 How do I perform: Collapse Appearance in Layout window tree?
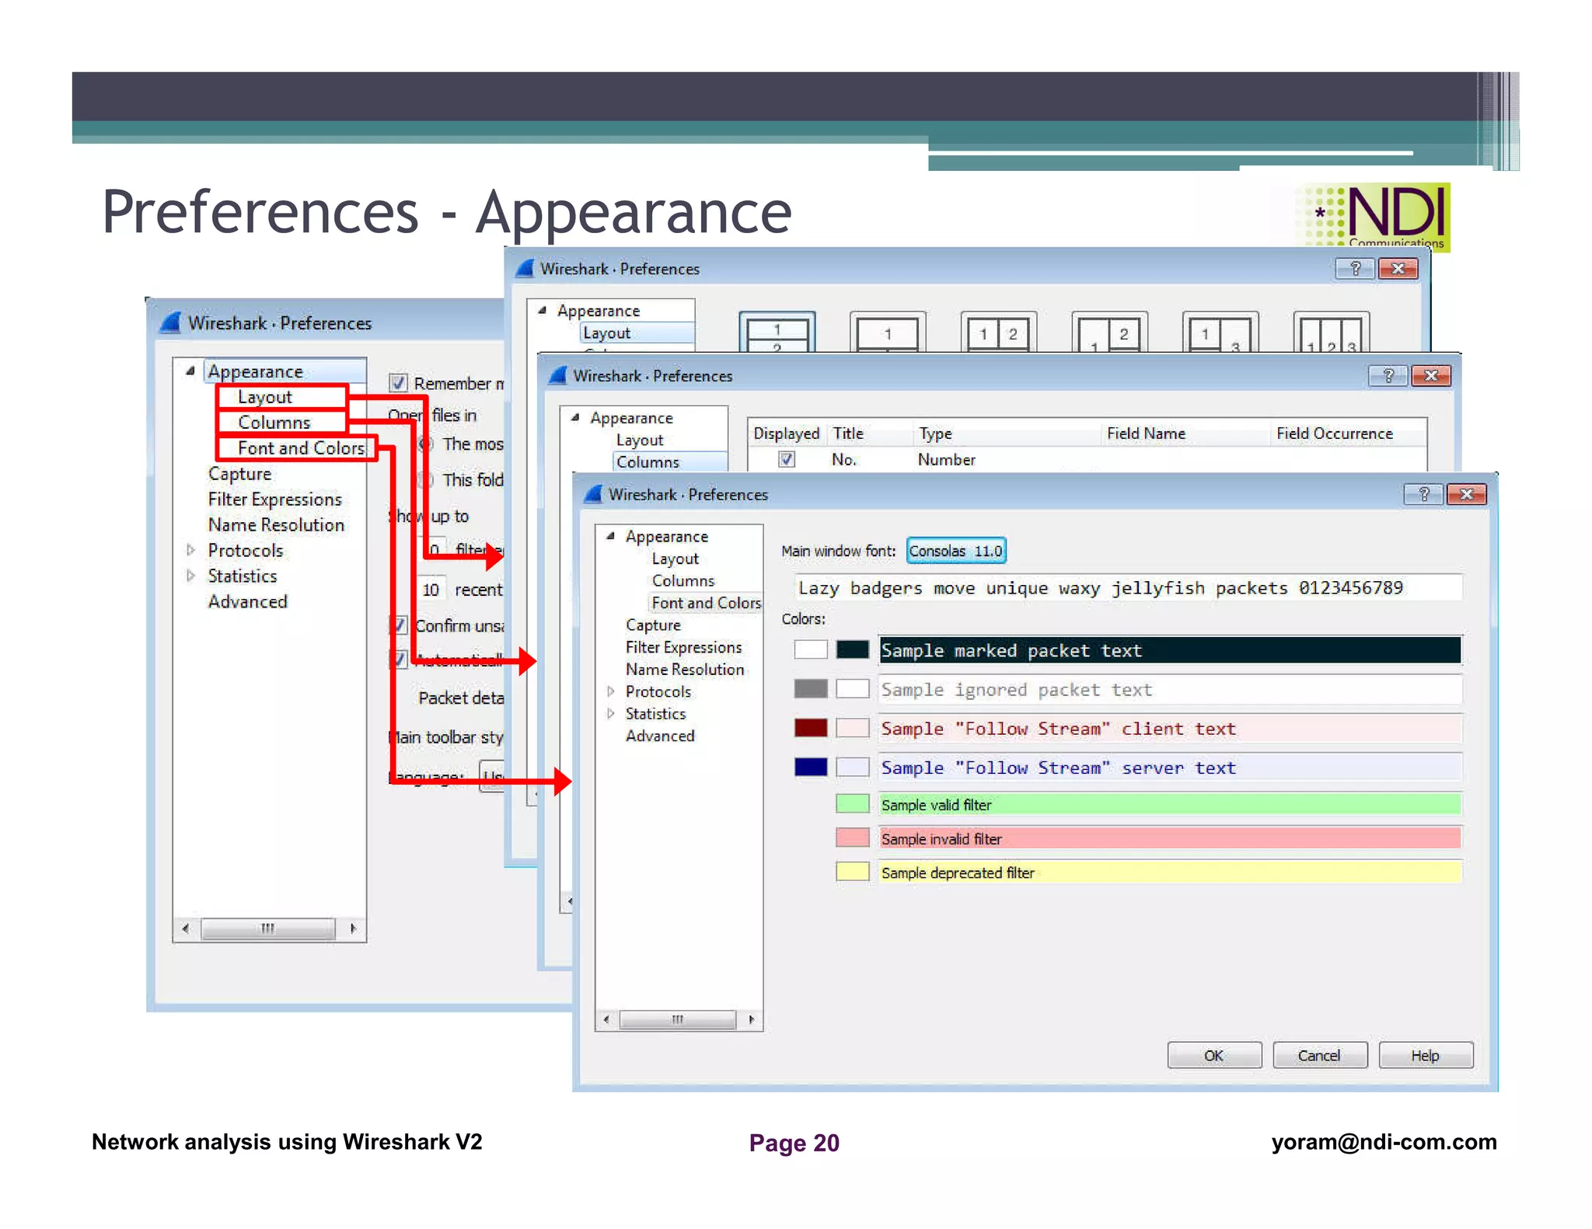click(x=543, y=310)
